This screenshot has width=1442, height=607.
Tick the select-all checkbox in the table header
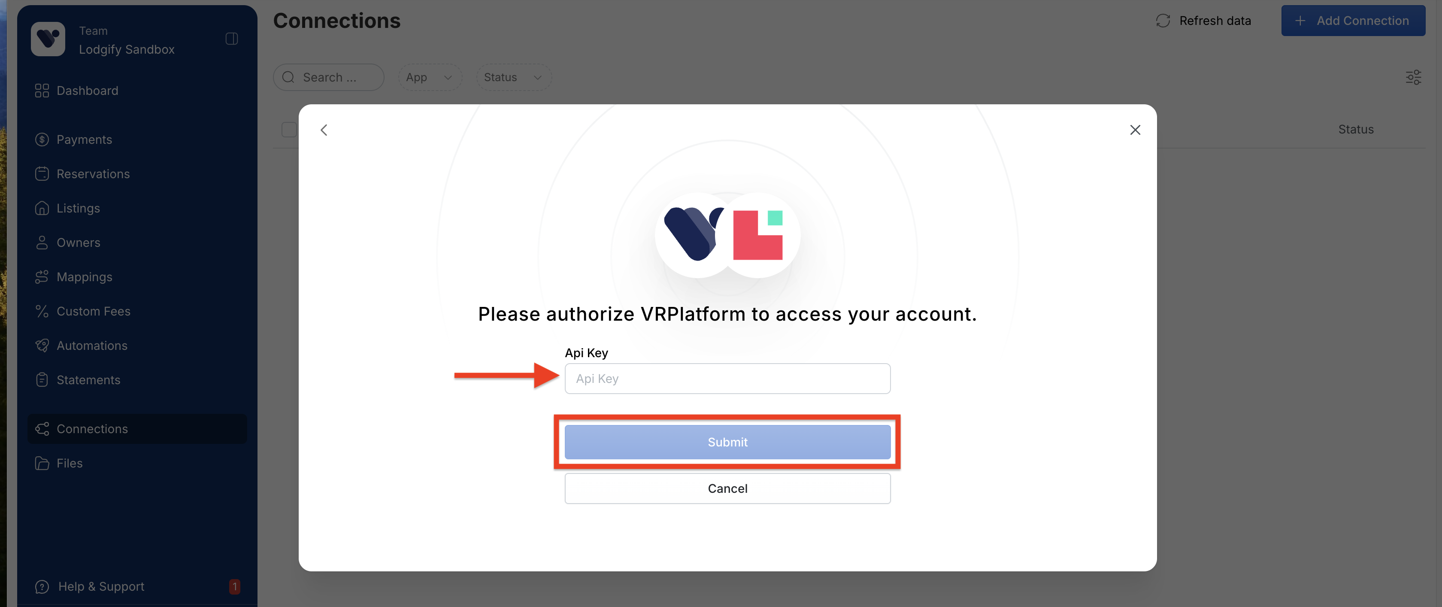[289, 129]
